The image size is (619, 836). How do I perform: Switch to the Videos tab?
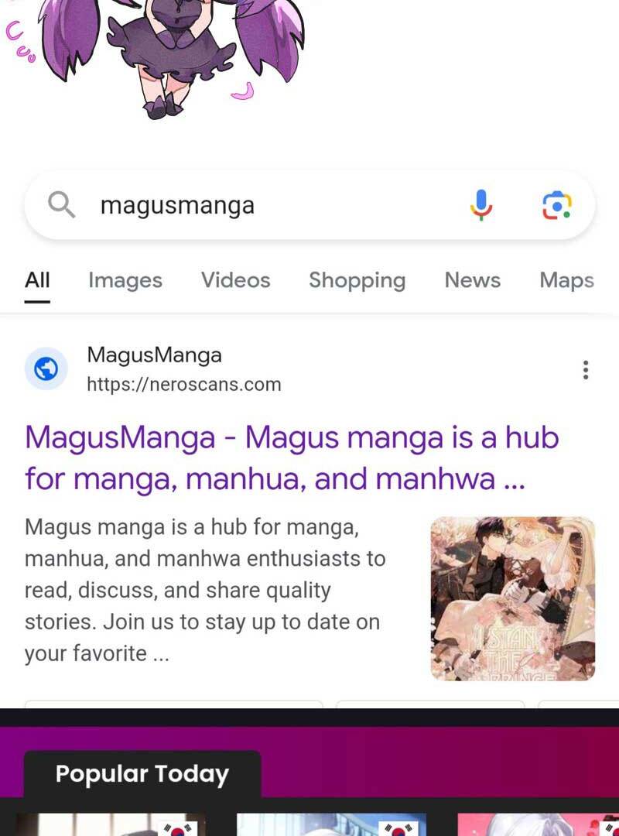click(236, 280)
